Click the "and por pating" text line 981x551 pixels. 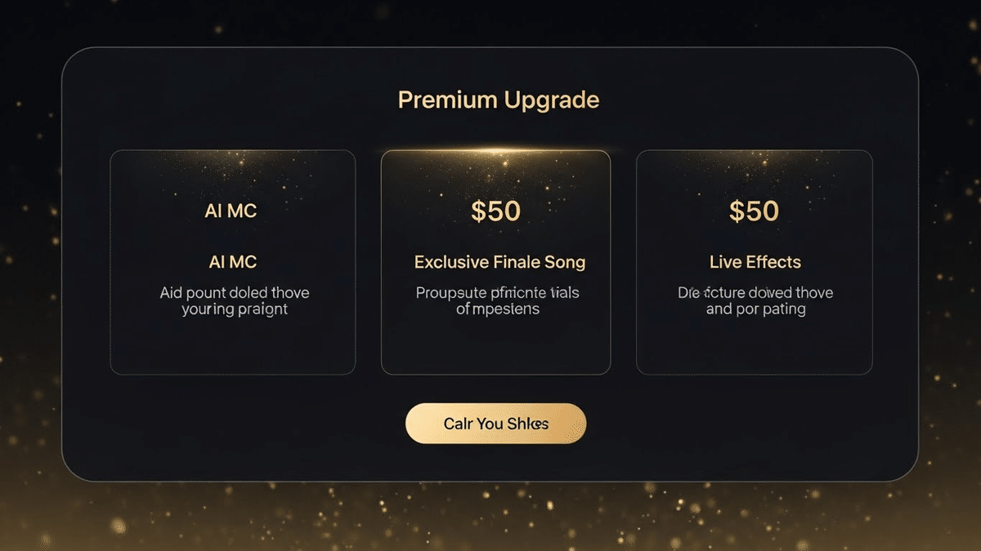coord(755,310)
